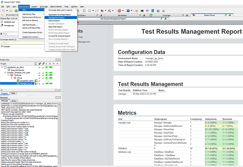Open the New file dropdown arrow

pos(7,11)
